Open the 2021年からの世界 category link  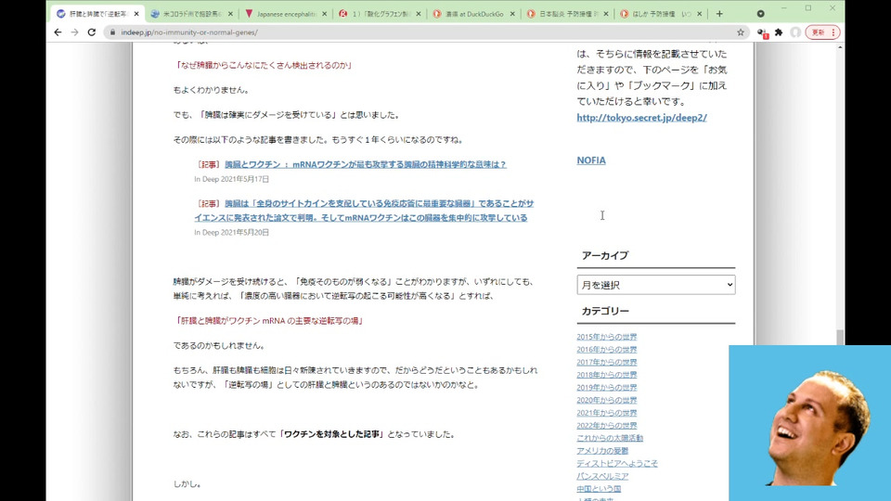click(606, 413)
